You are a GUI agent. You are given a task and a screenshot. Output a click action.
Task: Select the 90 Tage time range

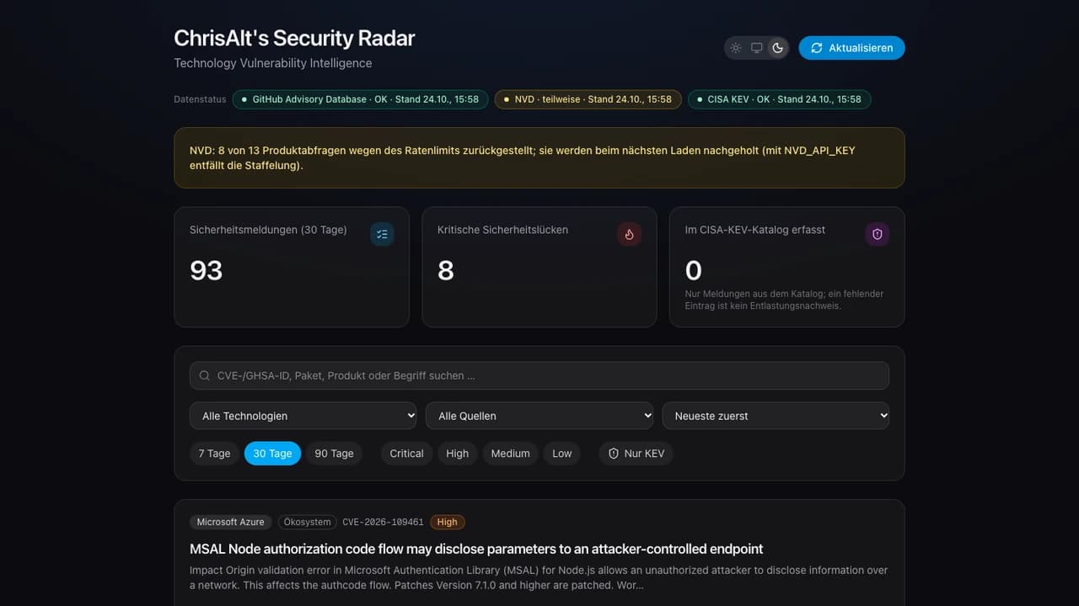pos(334,454)
